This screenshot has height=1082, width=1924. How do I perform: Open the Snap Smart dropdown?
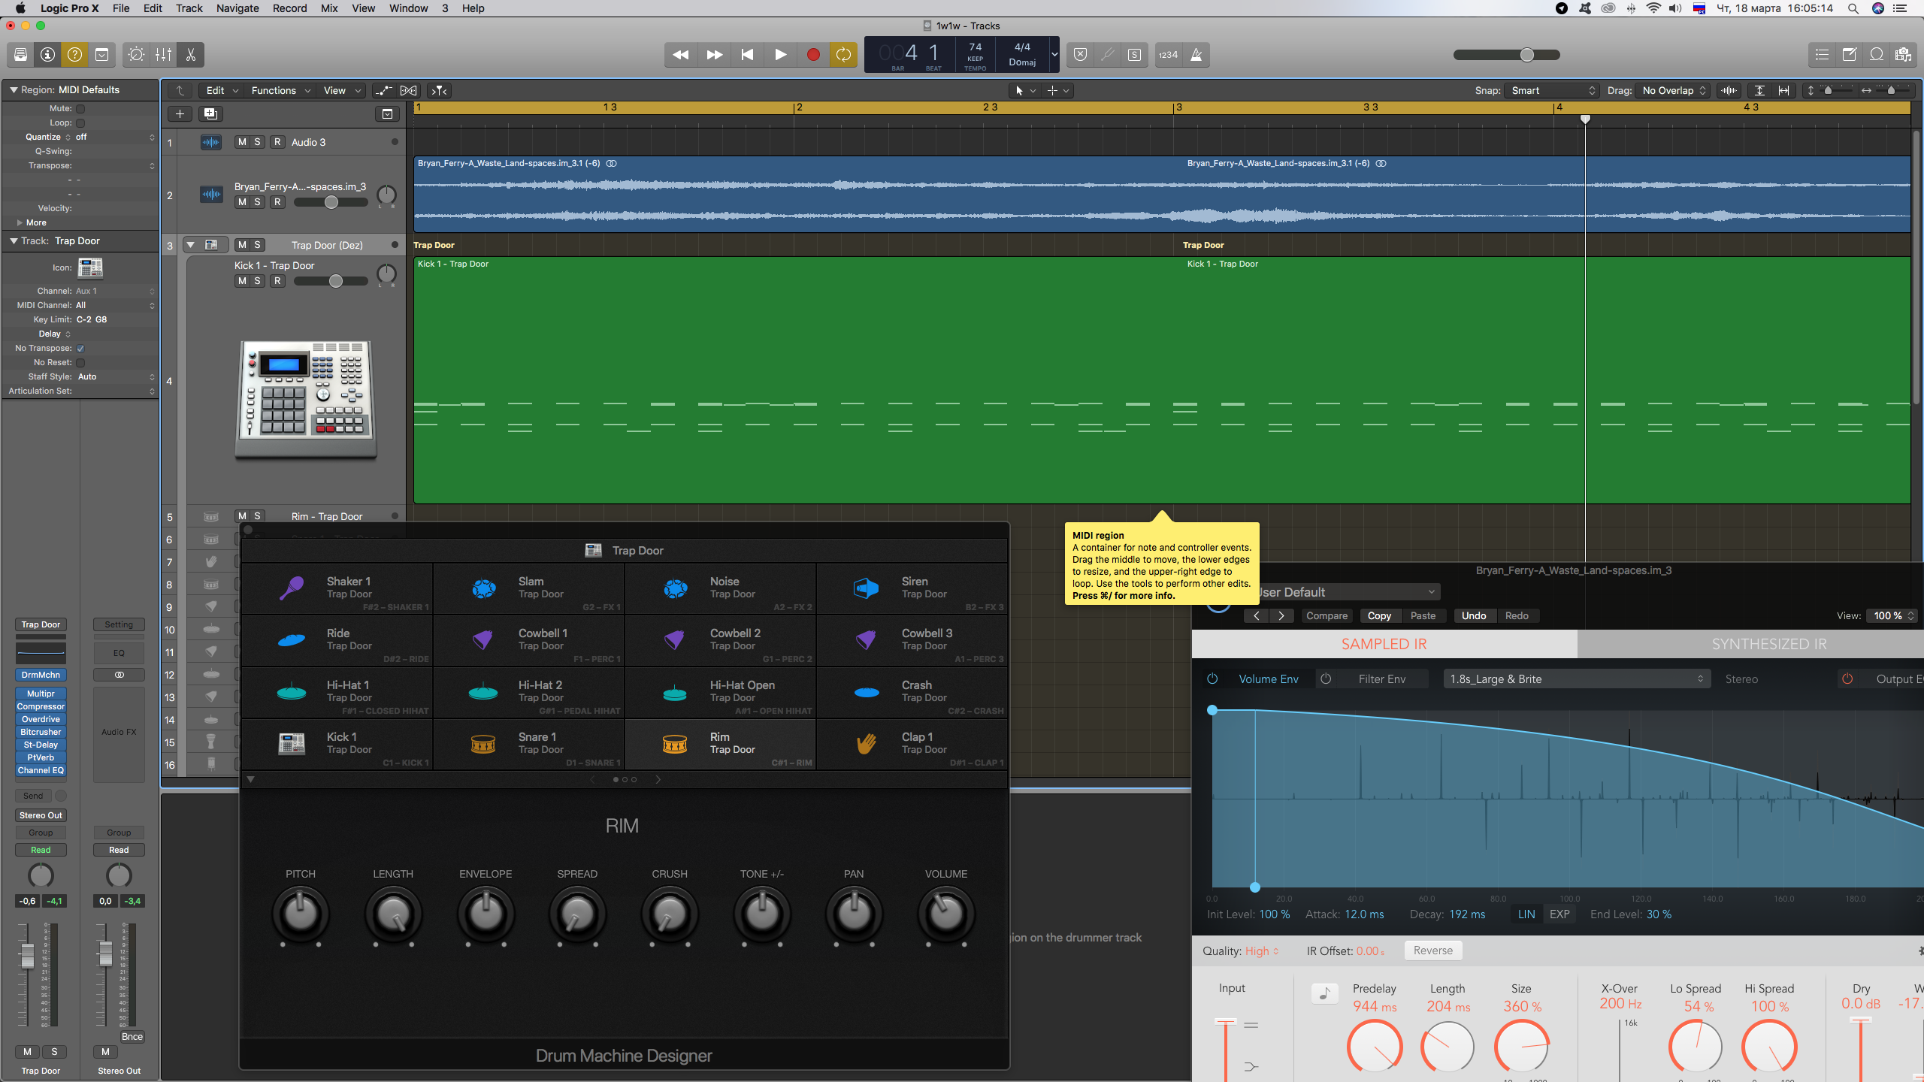coord(1552,91)
